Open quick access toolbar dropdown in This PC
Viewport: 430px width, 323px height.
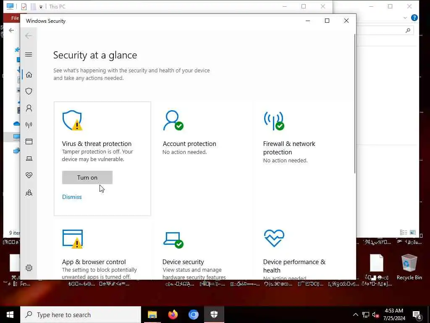[x=41, y=7]
